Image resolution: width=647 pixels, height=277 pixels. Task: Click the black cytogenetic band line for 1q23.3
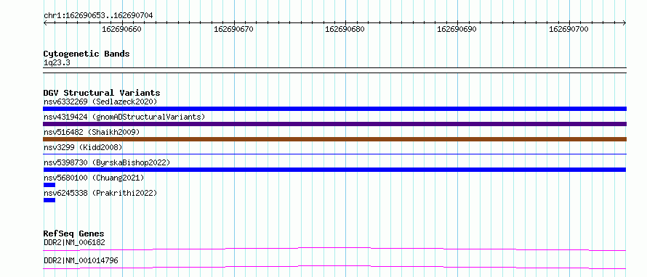coord(334,70)
